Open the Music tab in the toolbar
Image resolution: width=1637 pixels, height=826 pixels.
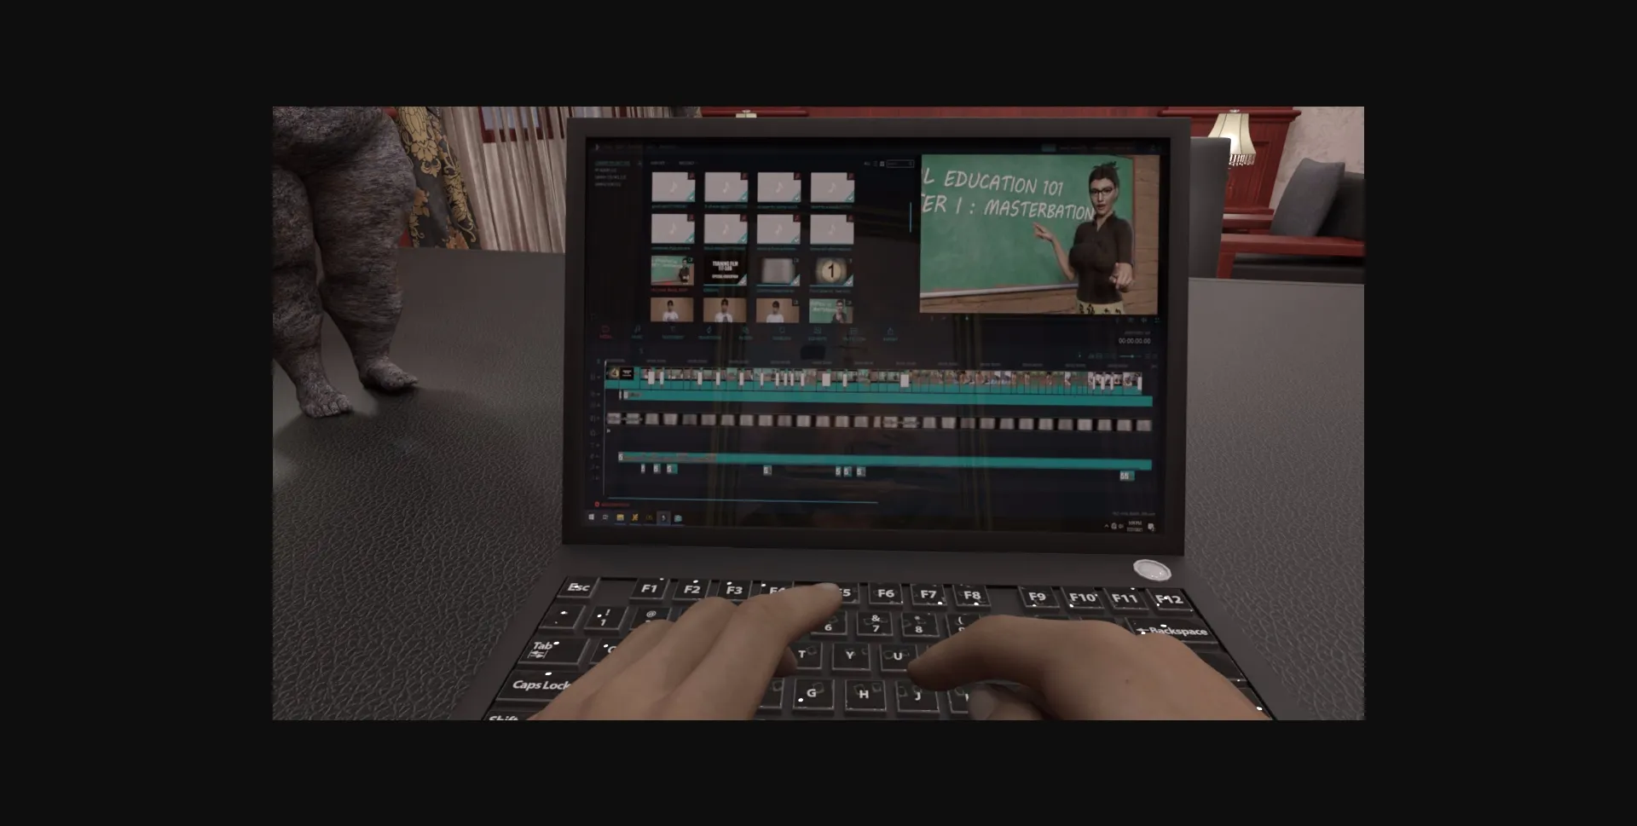[637, 332]
